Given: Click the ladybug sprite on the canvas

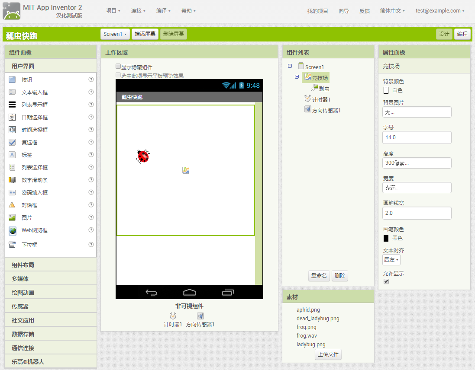Looking at the screenshot, I should point(143,156).
